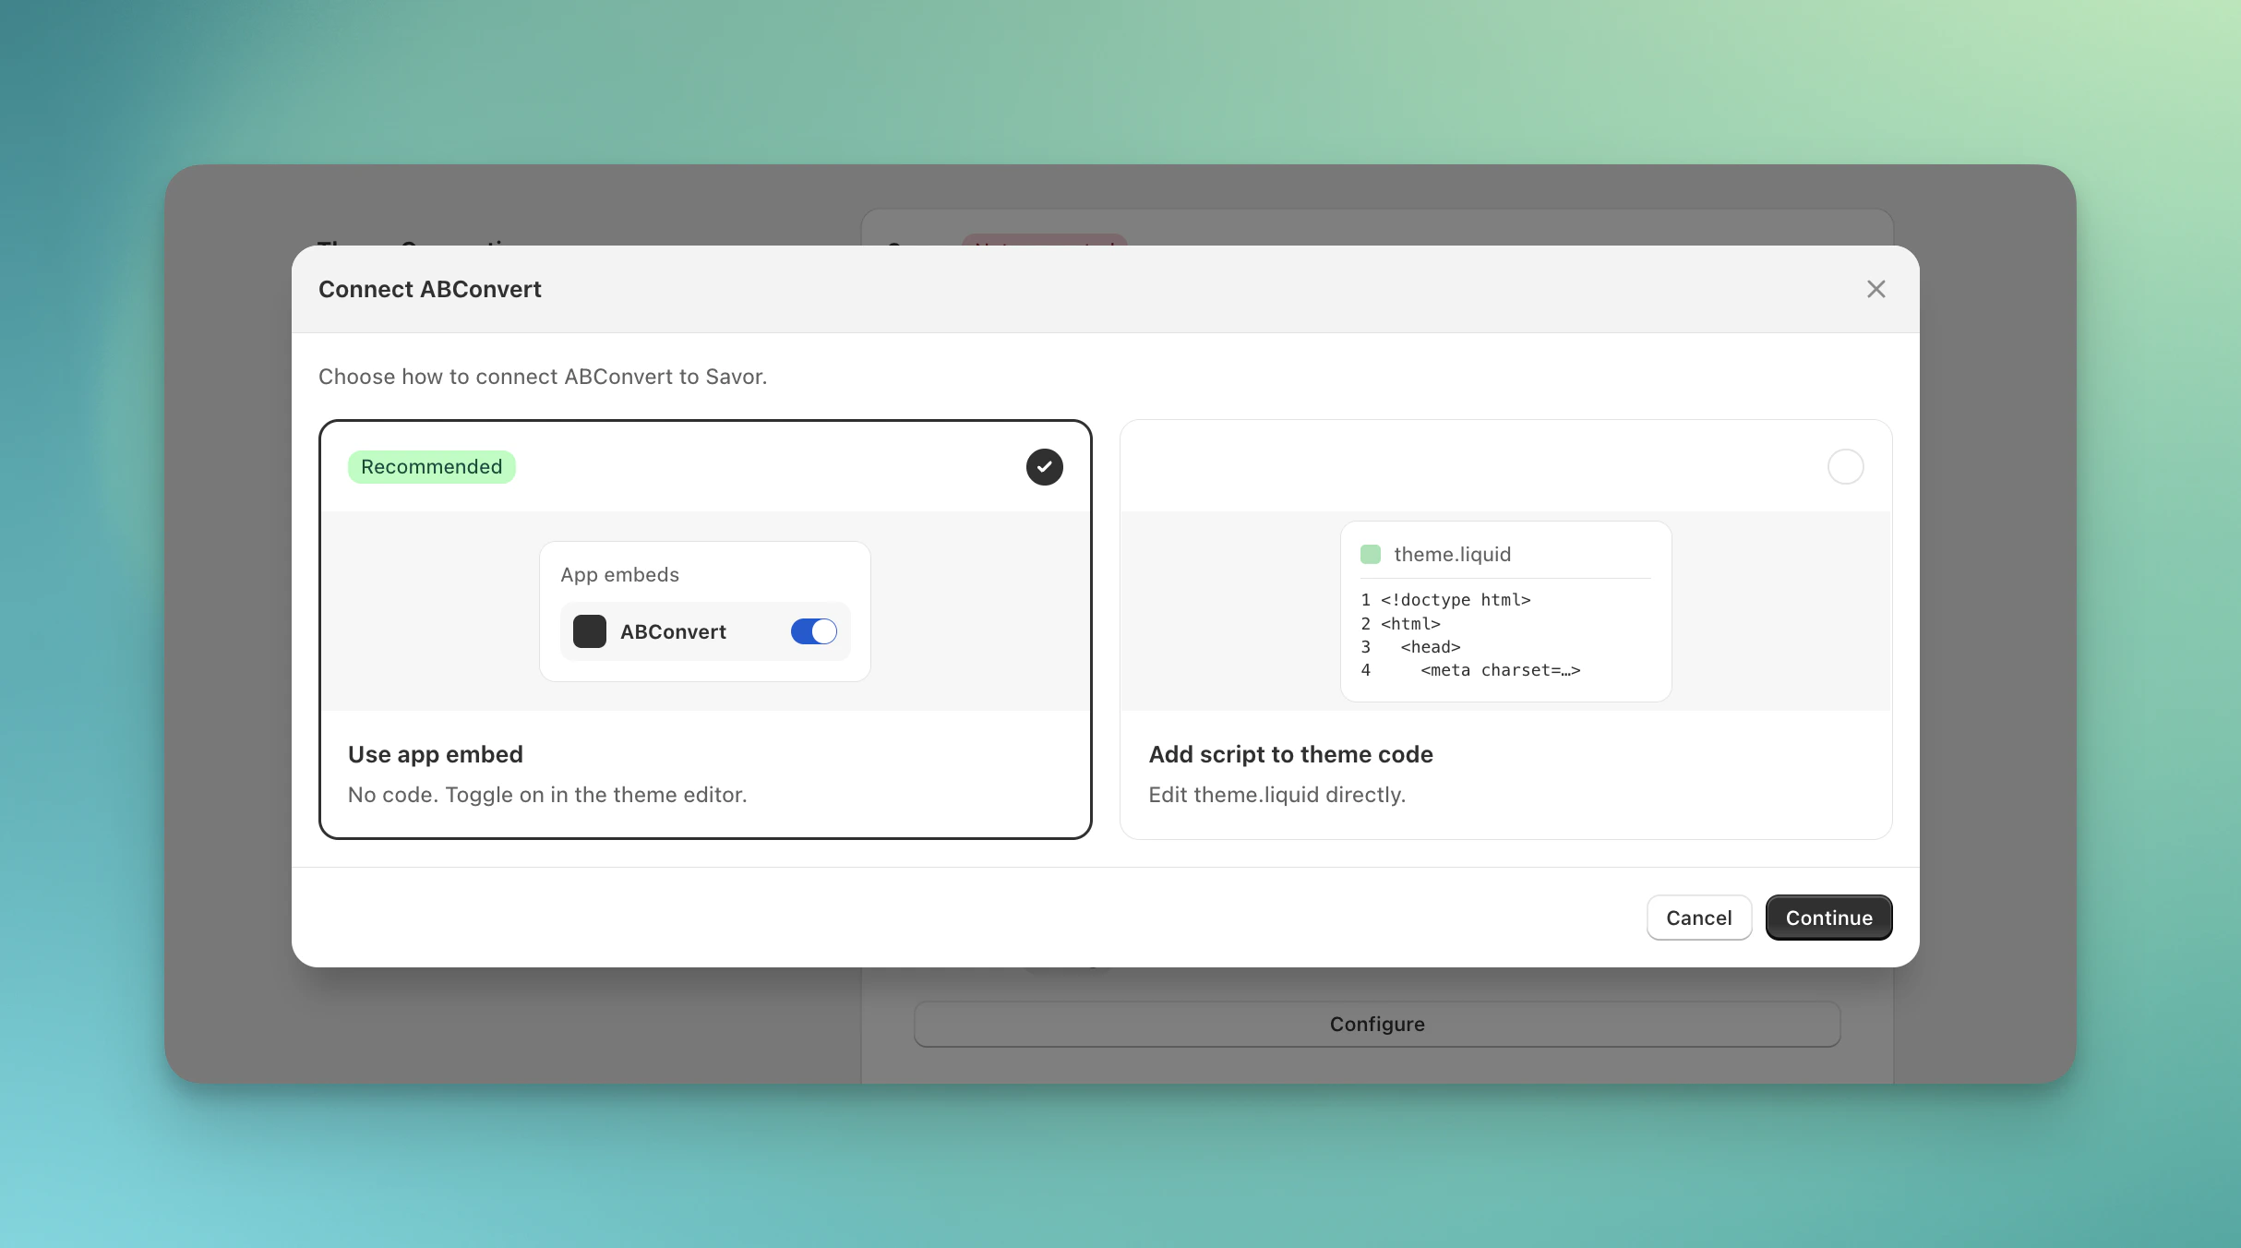
Task: Click the Connect ABConvert dialog title
Action: tap(429, 289)
